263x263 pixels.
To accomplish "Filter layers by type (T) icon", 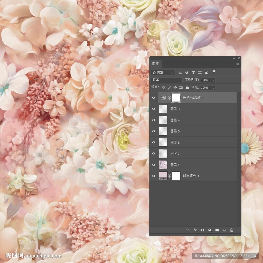I will click(193, 72).
